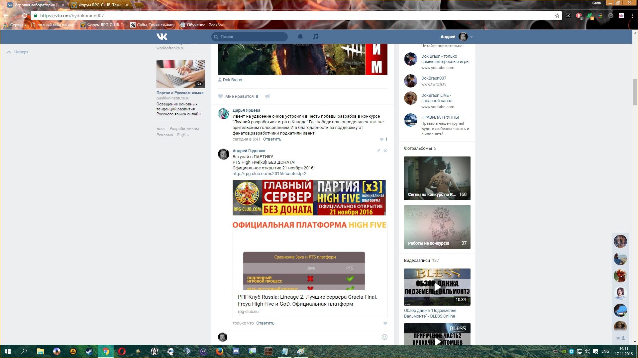Reload the page with refresh button
Viewport: 638px width, 358px height.
click(x=24, y=16)
